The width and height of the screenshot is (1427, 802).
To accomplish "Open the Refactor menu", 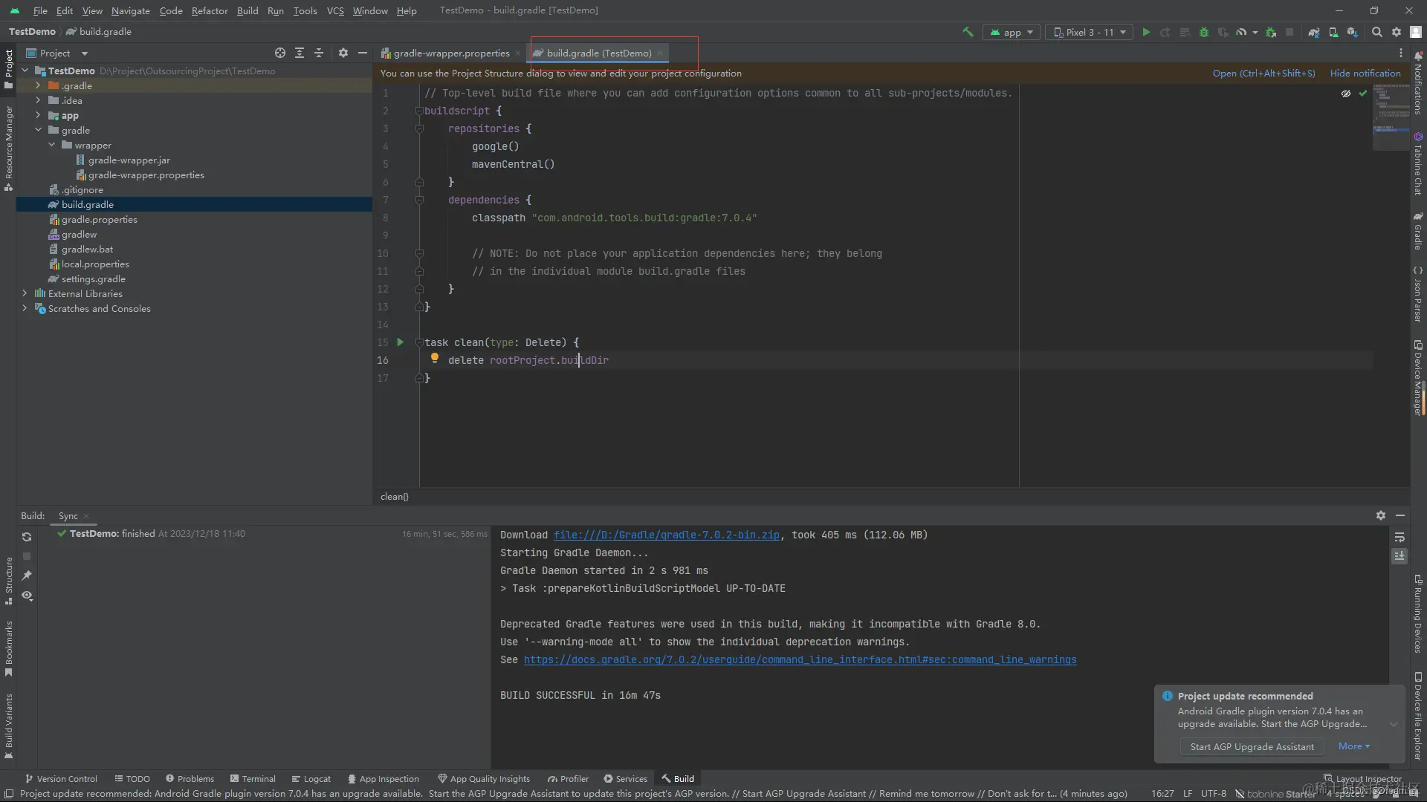I will coord(210,10).
